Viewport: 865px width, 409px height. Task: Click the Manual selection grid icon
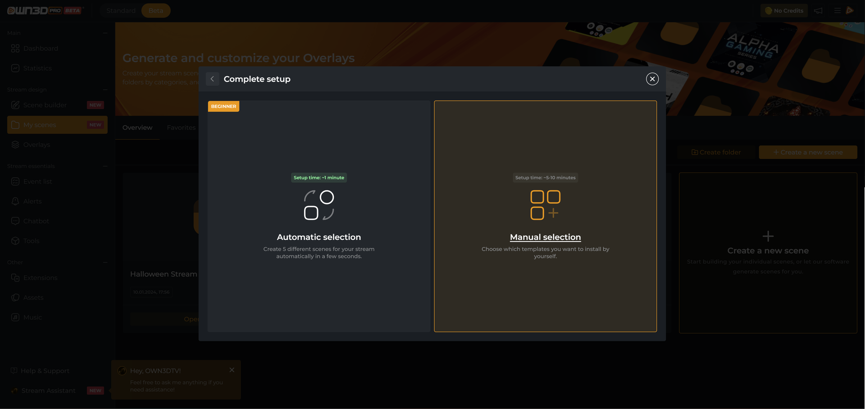point(545,205)
